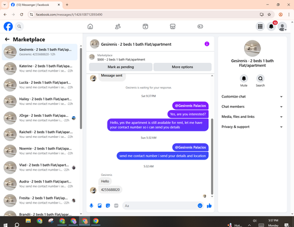Image resolution: width=294 pixels, height=227 pixels.
Task: Open conversation info purple icon
Action: [207, 44]
